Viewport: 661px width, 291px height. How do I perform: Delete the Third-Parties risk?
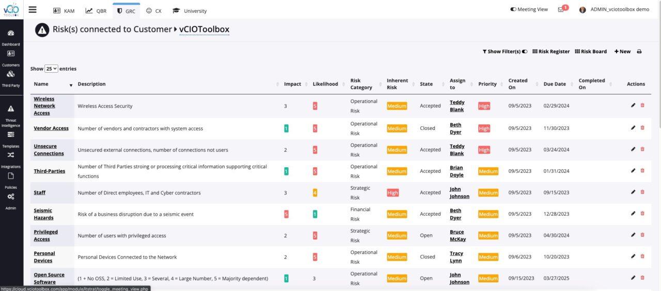tap(642, 170)
